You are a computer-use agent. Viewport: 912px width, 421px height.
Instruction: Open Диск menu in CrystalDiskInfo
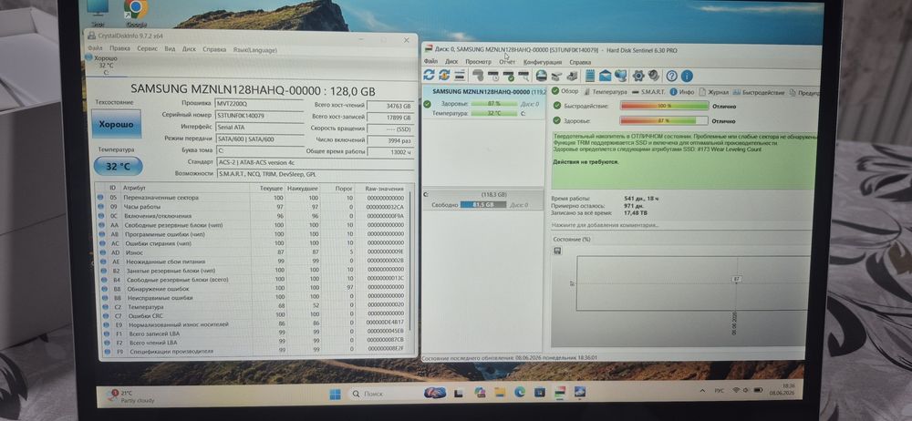pyautogui.click(x=189, y=49)
